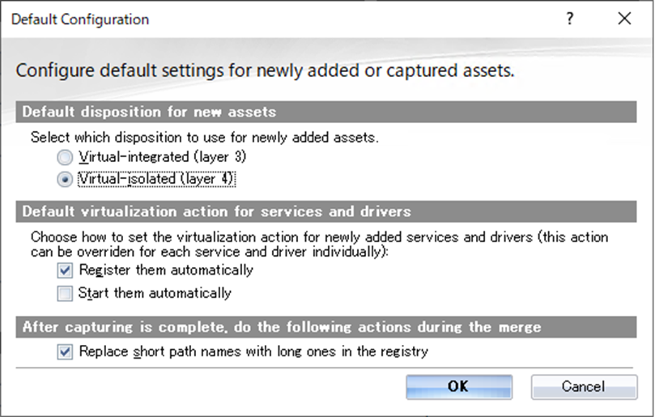The image size is (655, 417).
Task: Select the Virtual-integrated (layer 3) radio button
Action: (64, 156)
